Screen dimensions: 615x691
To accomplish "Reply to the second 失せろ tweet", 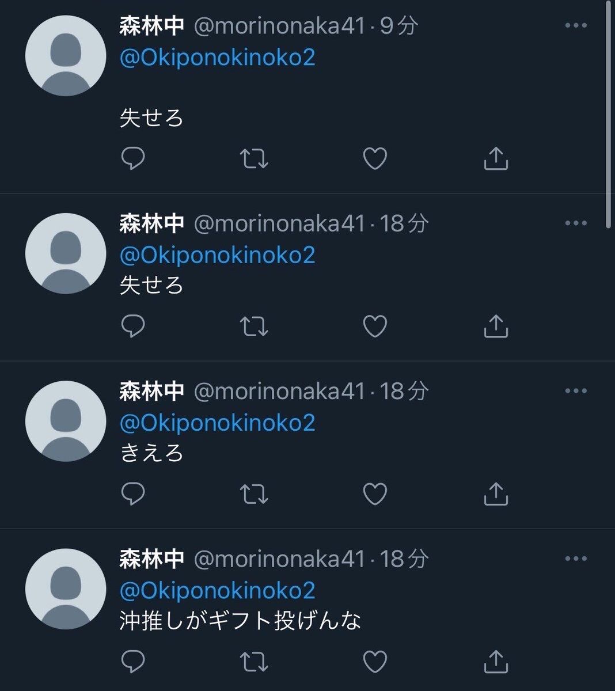I will pos(133,326).
